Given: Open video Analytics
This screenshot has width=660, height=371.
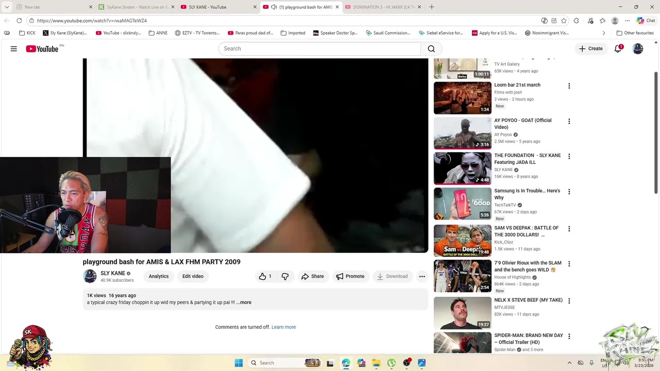Looking at the screenshot, I should coord(159,276).
